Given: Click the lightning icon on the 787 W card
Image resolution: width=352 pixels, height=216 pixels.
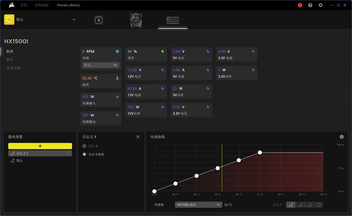Looking at the screenshot, I should [x=117, y=115].
